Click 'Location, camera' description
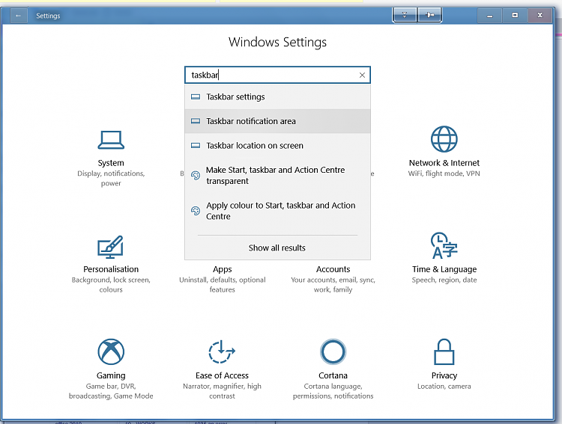The width and height of the screenshot is (562, 424). (x=444, y=386)
